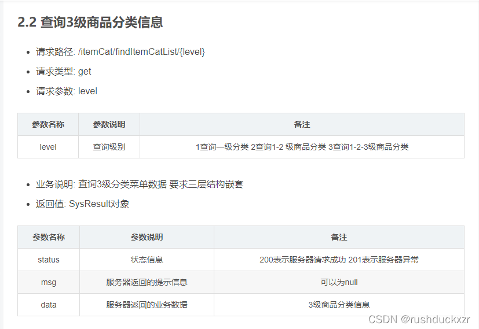The width and height of the screenshot is (479, 329).
Task: Click the 请求参数: level bullet line
Action: point(67,91)
